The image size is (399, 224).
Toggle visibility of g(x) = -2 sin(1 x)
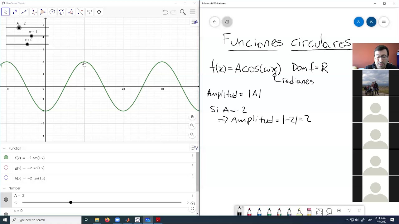click(6, 168)
